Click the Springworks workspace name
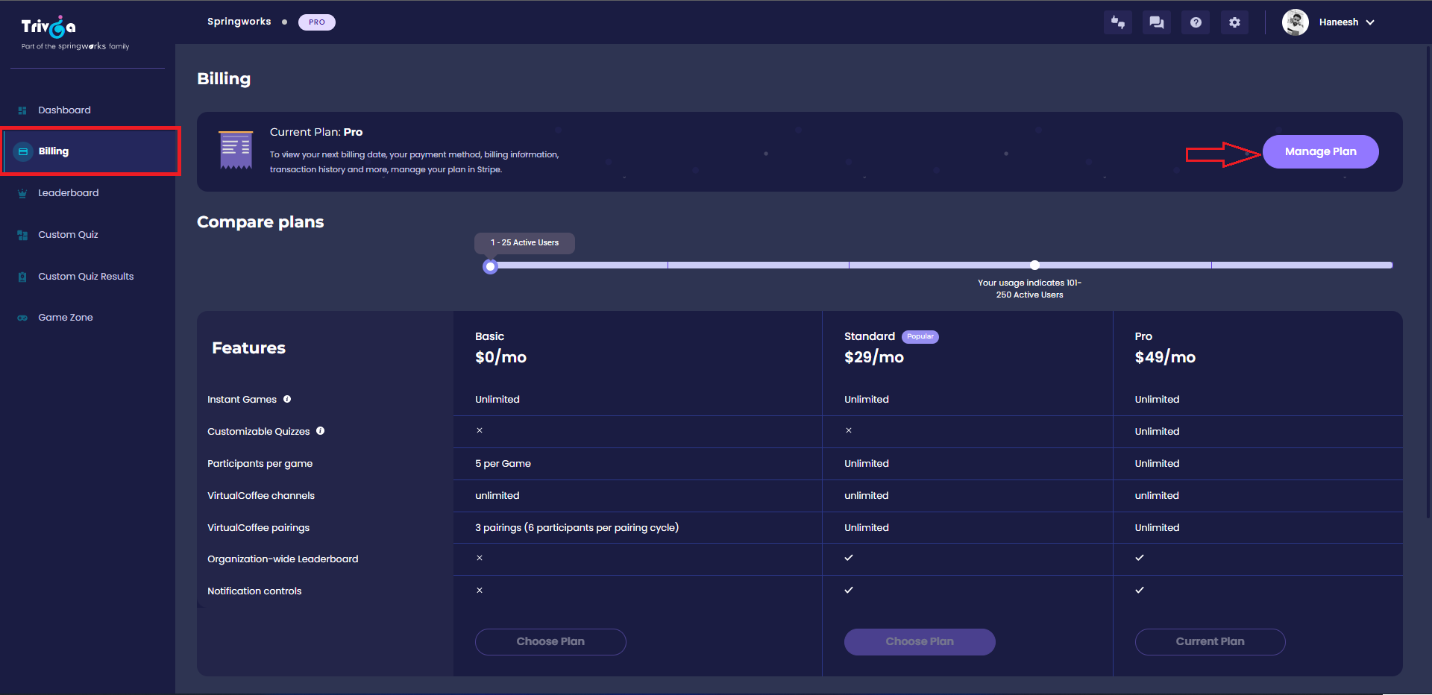Image resolution: width=1432 pixels, height=695 pixels. (239, 22)
